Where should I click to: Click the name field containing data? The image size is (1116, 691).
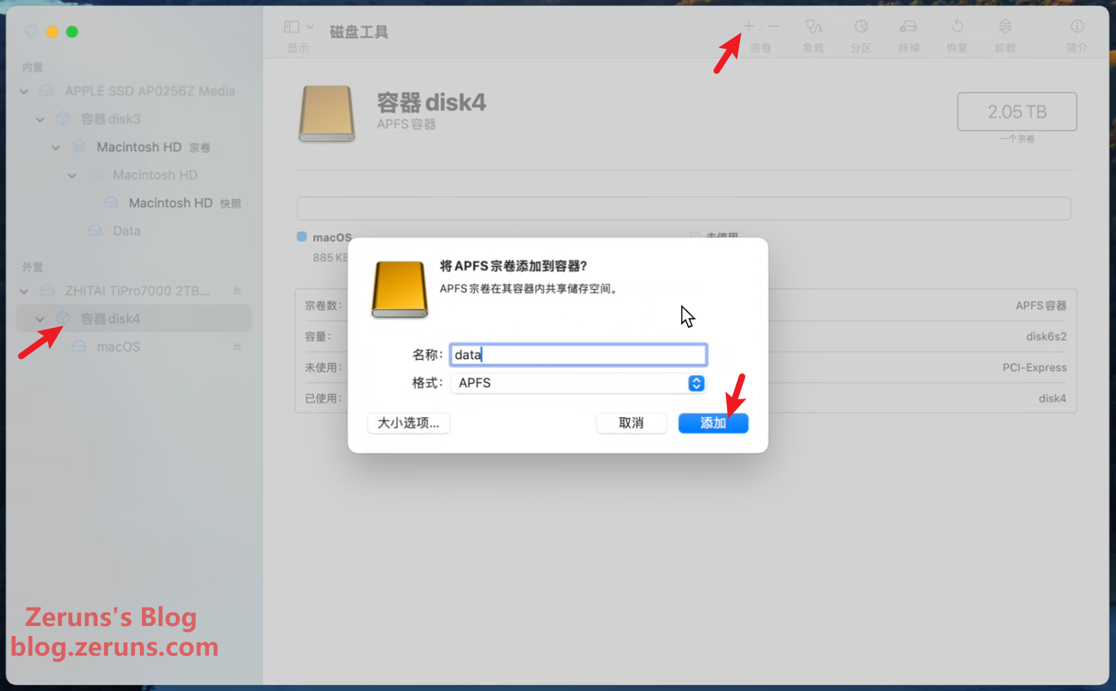coord(578,355)
